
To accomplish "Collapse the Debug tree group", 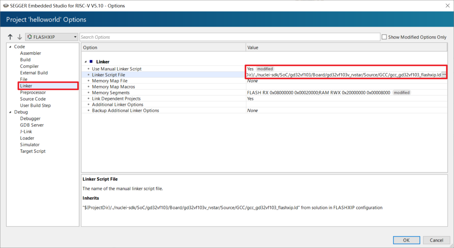I will pyautogui.click(x=10, y=112).
